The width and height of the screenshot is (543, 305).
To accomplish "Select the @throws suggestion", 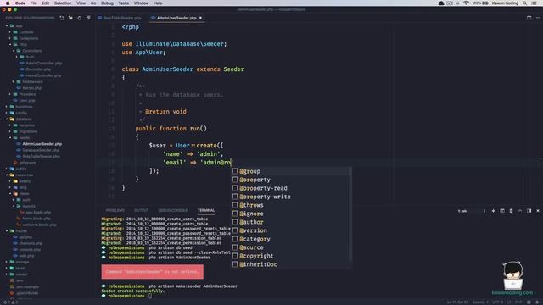I will click(x=291, y=205).
